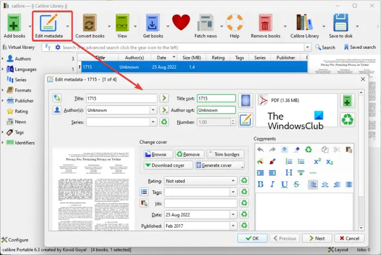Click the Title column header
This screenshot has height=255, width=381.
click(x=97, y=58)
